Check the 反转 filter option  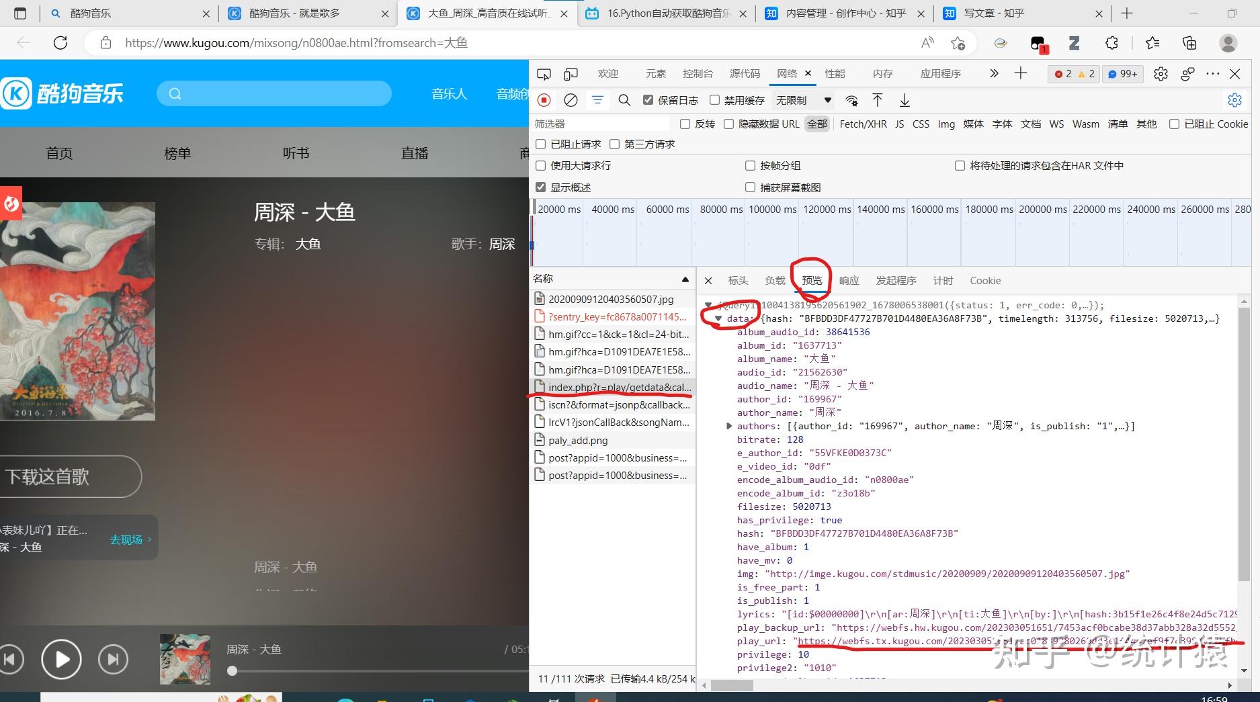(x=685, y=124)
